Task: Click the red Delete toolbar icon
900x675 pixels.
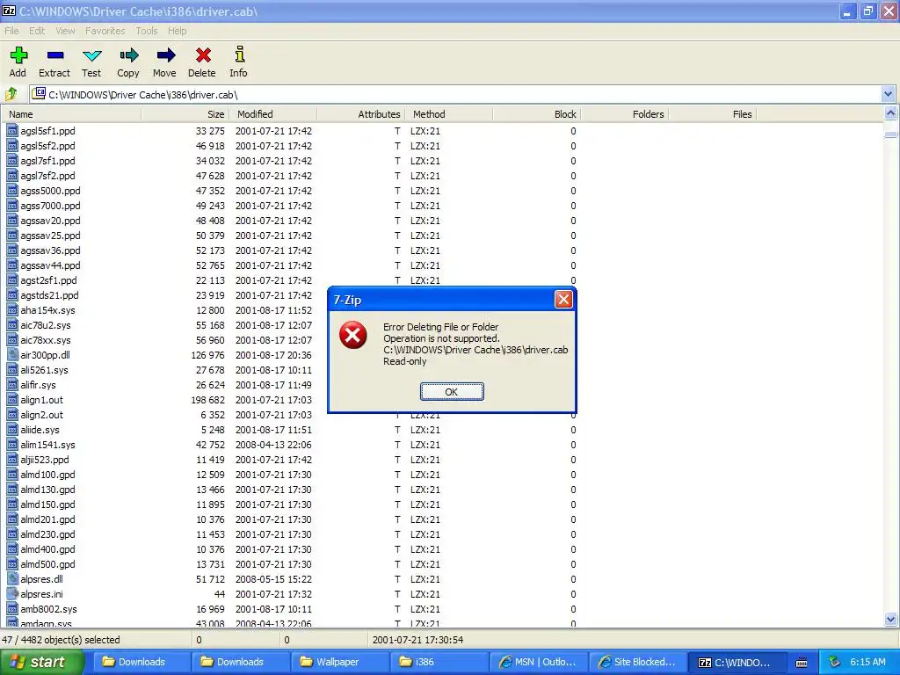Action: pyautogui.click(x=203, y=55)
